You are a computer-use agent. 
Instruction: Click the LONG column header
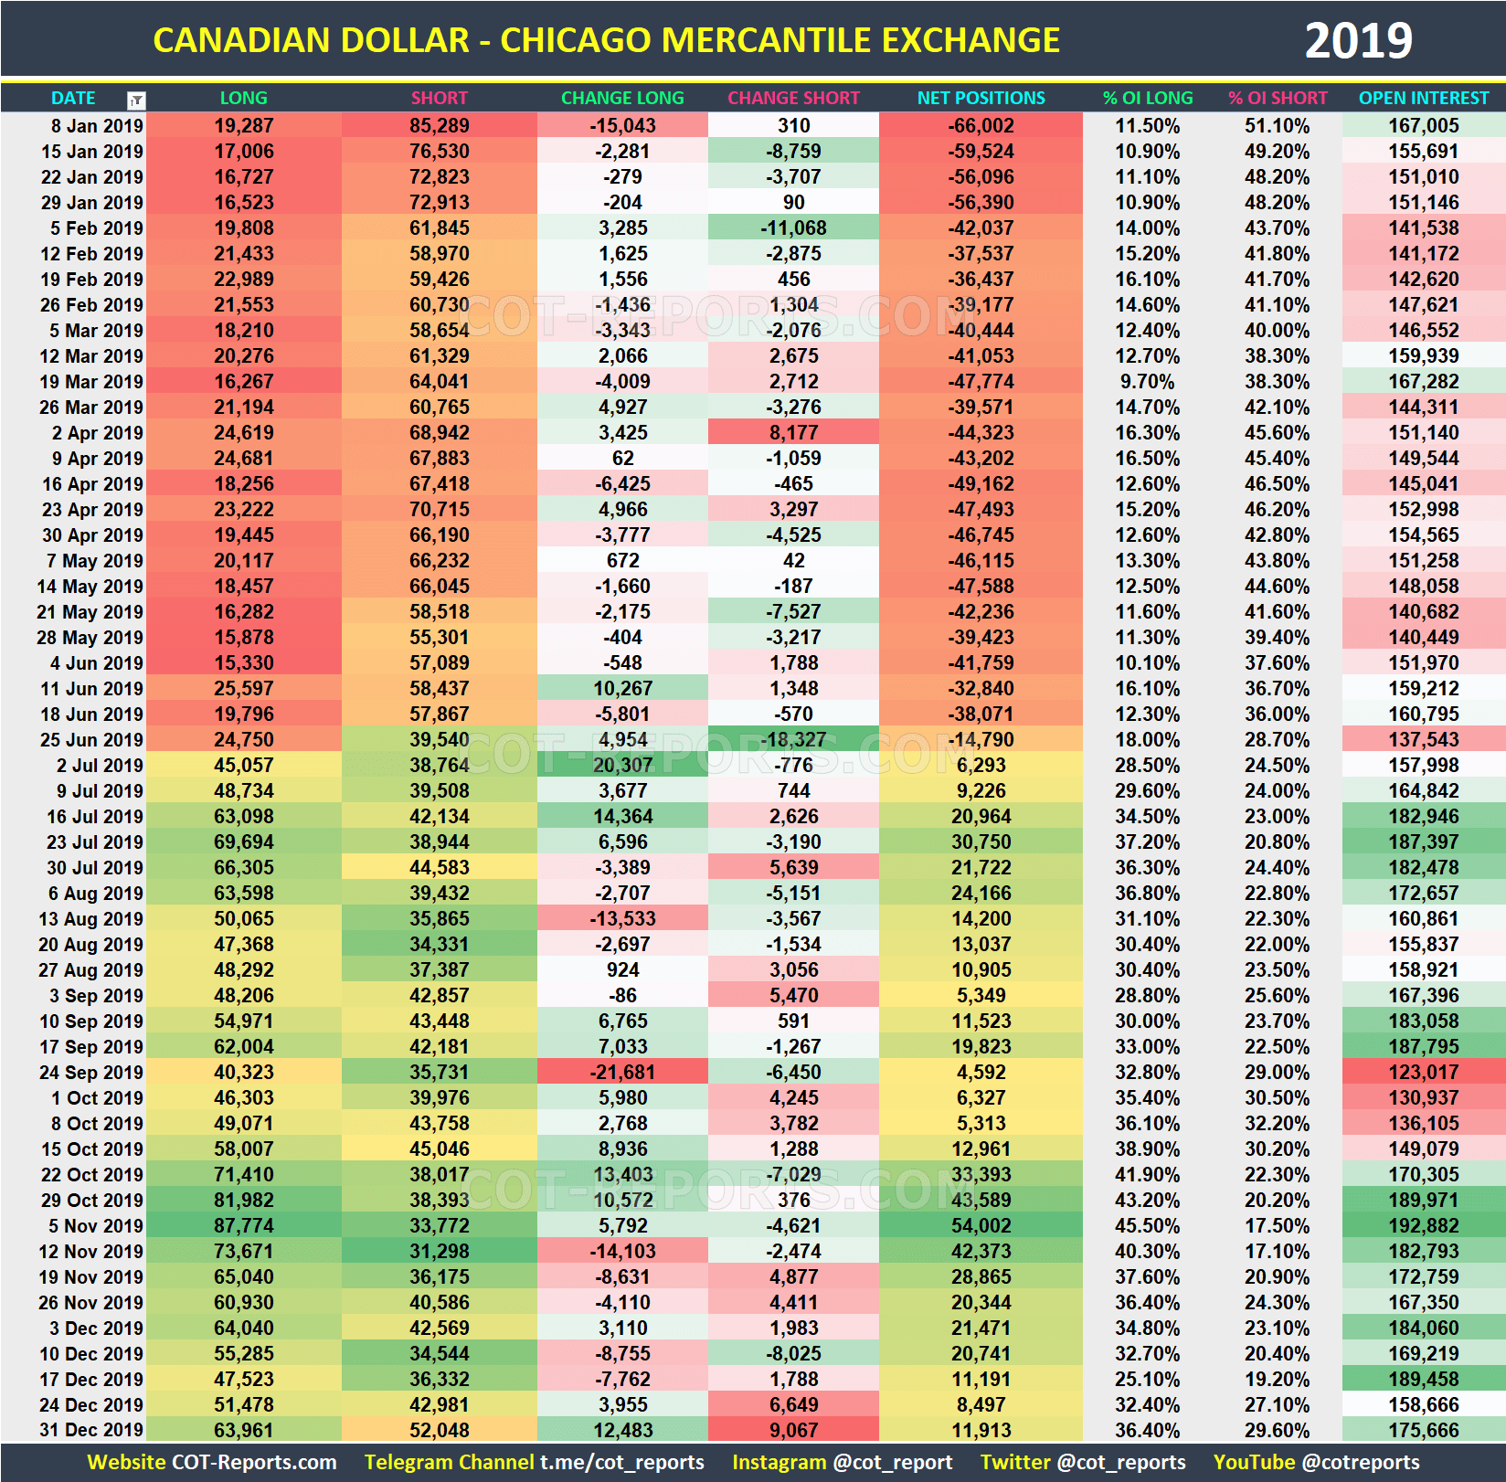(x=243, y=98)
